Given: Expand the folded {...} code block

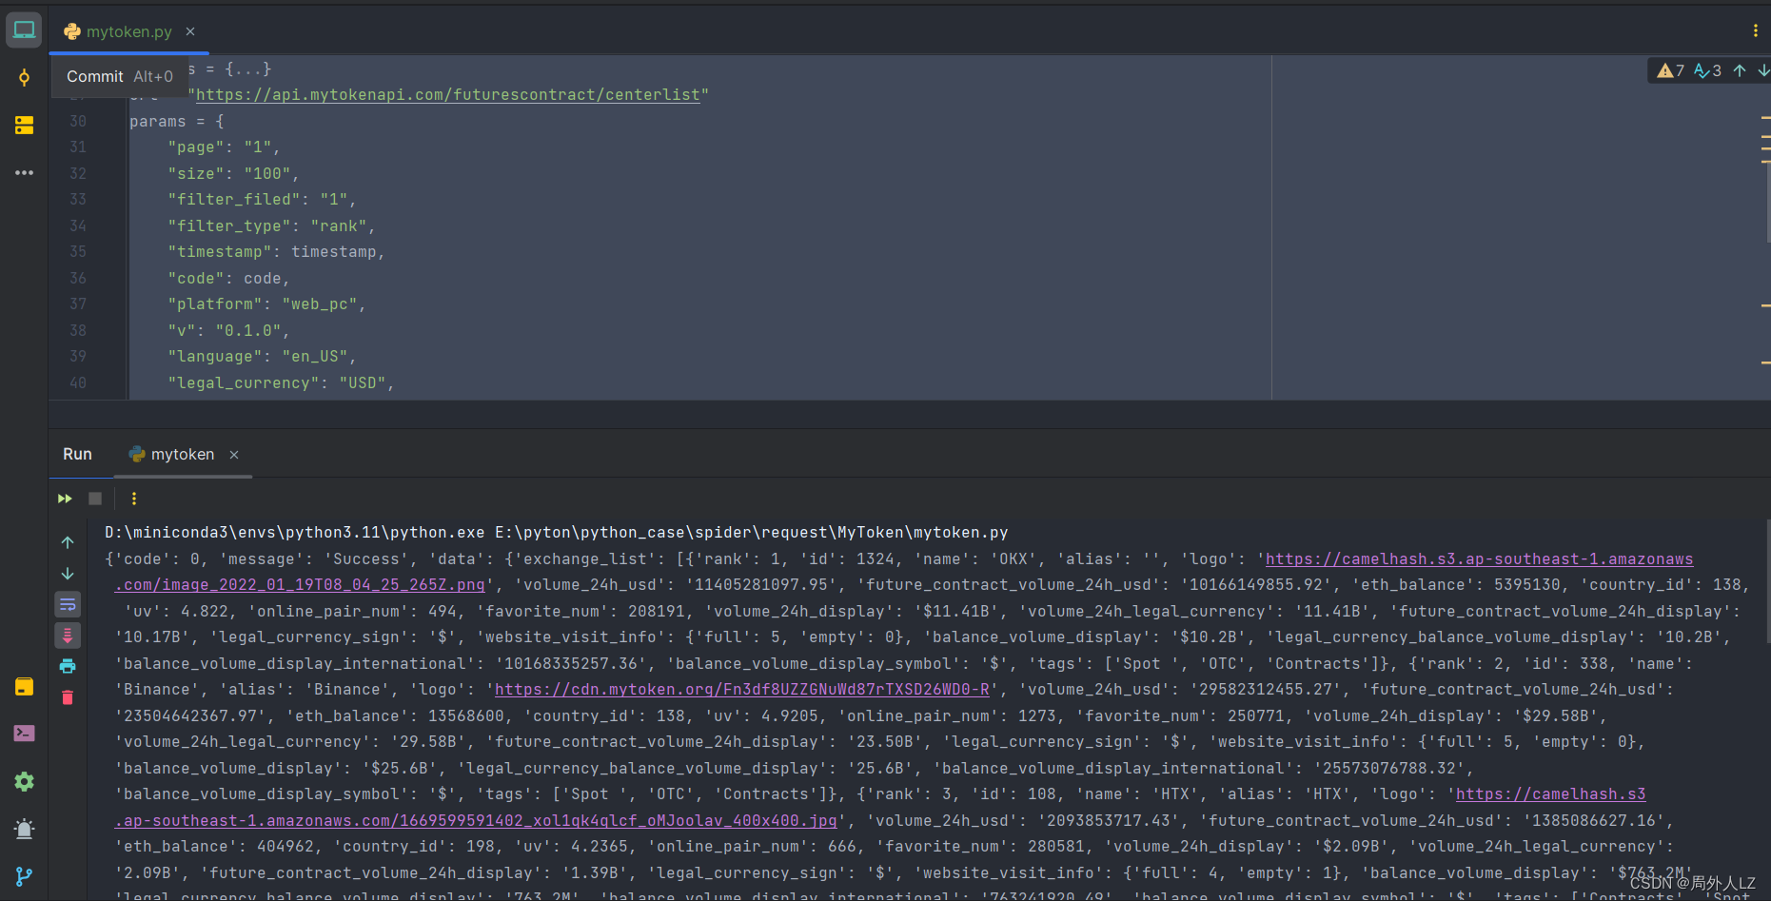Looking at the screenshot, I should (248, 69).
